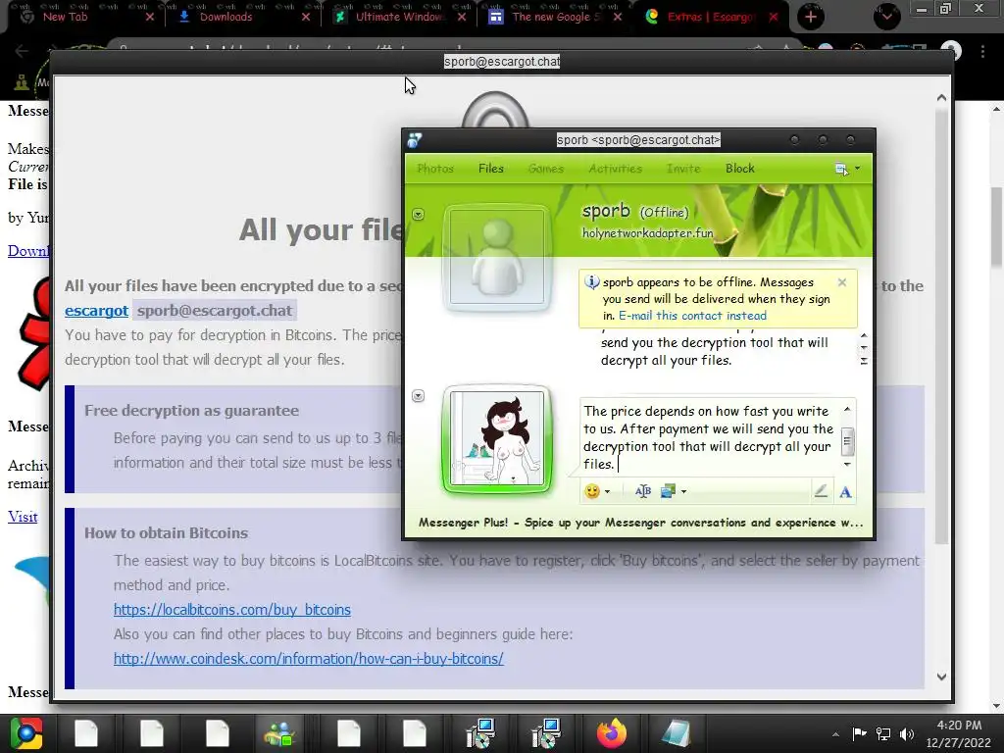The image size is (1004, 753).
Task: Click ransom note window scroll down arrow
Action: (941, 677)
